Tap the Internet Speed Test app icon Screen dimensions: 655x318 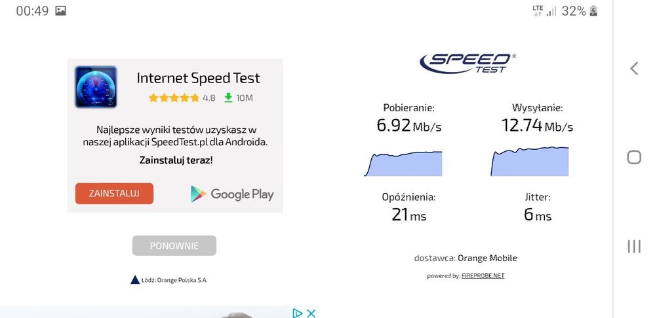(x=96, y=87)
